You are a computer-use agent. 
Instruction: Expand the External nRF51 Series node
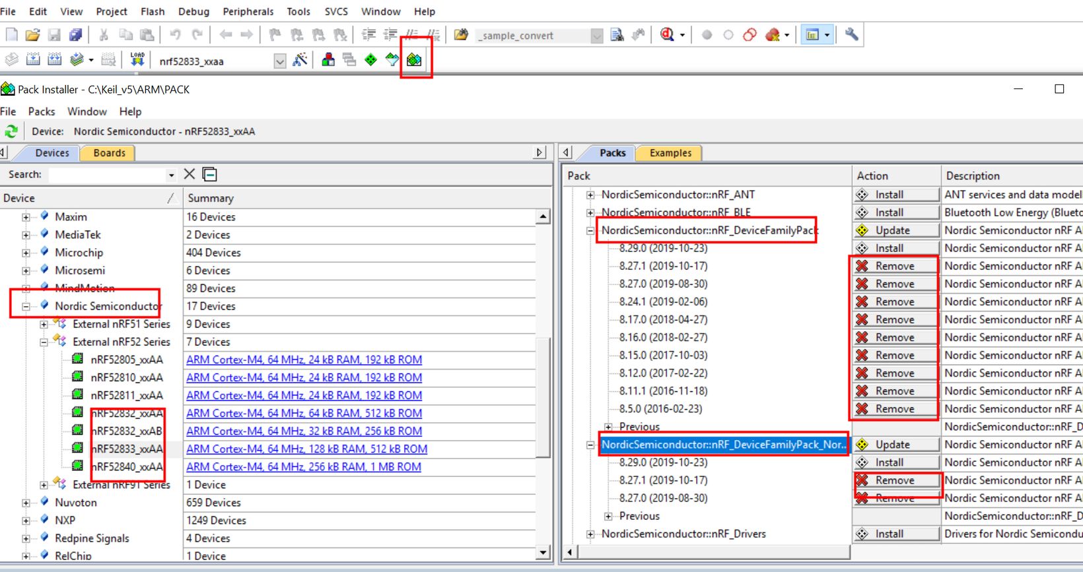click(44, 324)
